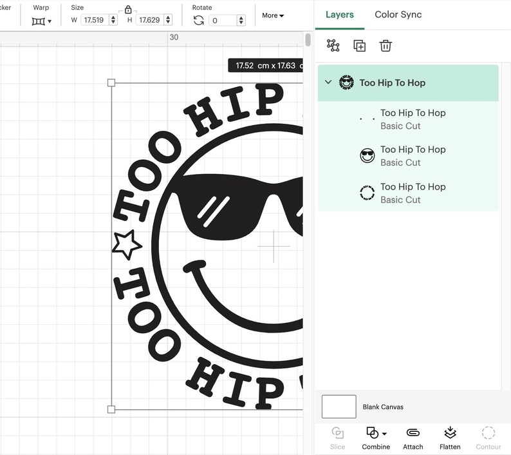This screenshot has height=455, width=511.
Task: Click the group layer smiley thumbnail
Action: tap(346, 82)
